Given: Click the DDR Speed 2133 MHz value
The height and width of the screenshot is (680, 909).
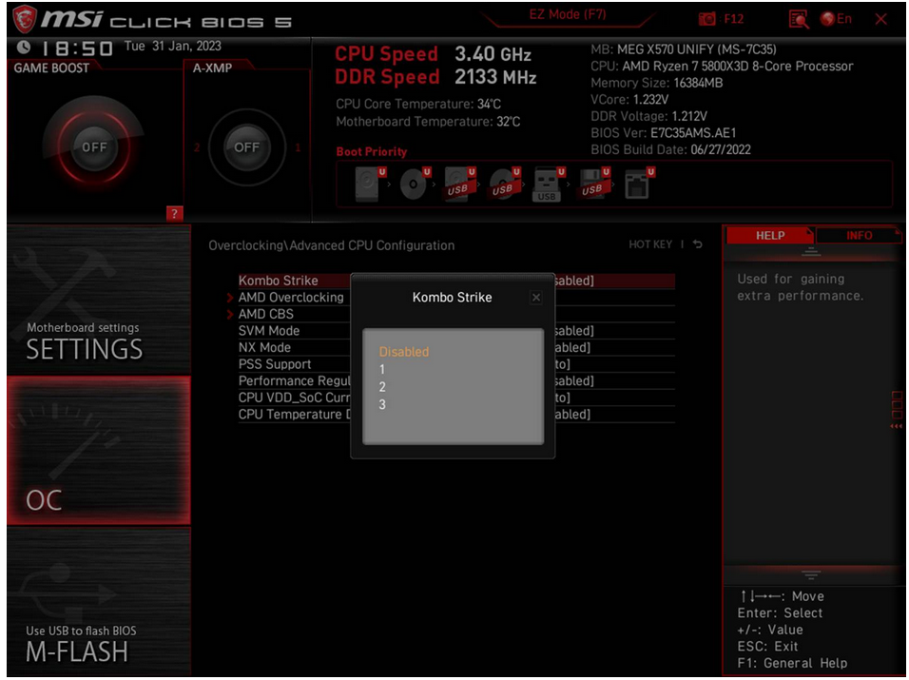Looking at the screenshot, I should (495, 77).
